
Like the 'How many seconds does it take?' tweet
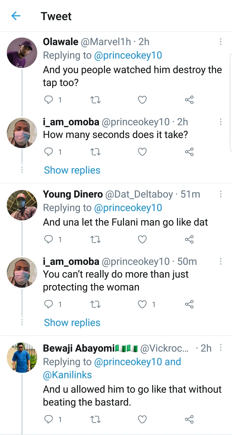(142, 152)
